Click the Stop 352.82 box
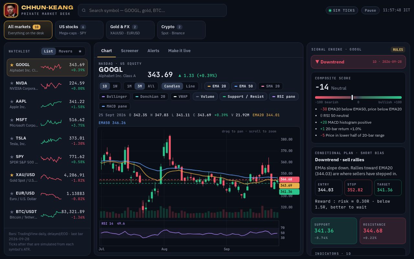This screenshot has width=414, height=259. point(358,188)
